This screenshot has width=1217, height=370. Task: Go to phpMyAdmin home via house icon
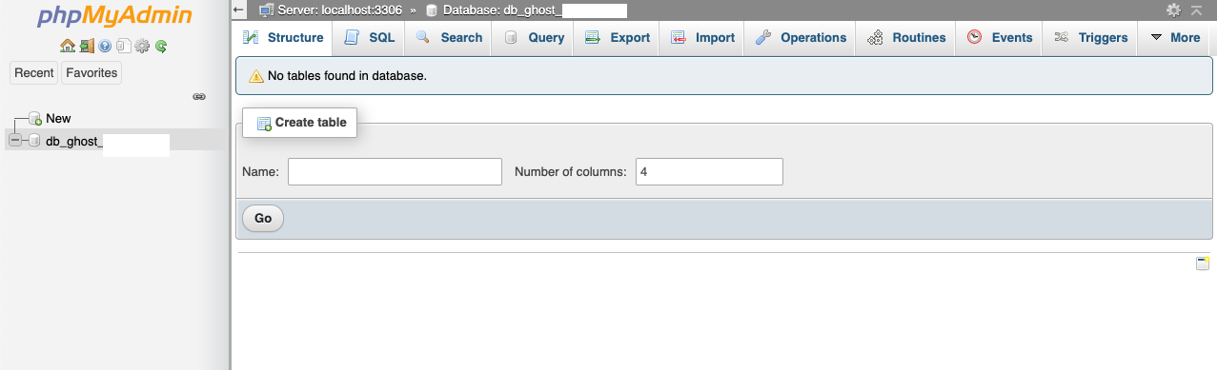(67, 46)
